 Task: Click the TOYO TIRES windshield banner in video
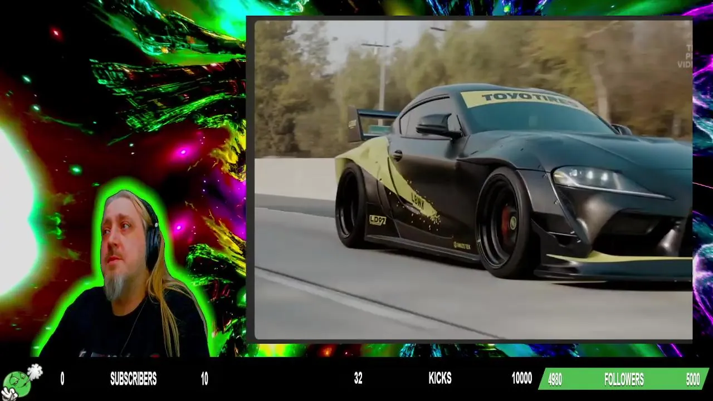click(527, 100)
